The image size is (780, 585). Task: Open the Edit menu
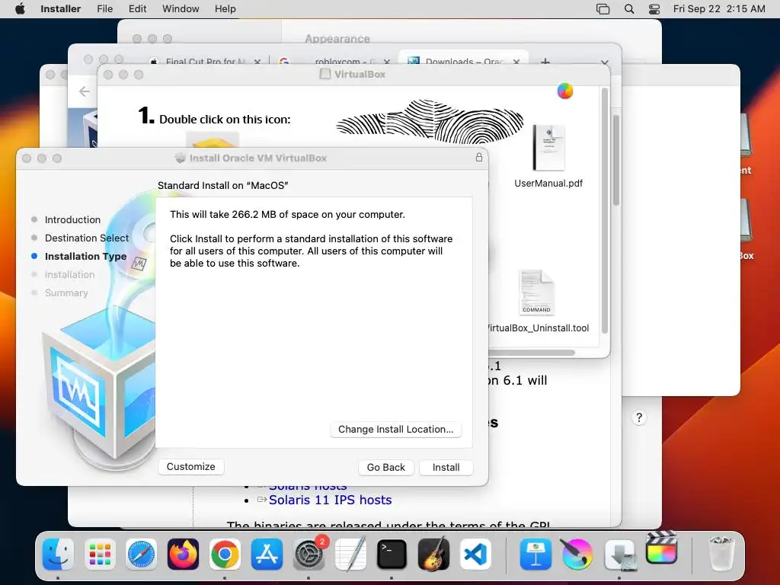pos(137,9)
